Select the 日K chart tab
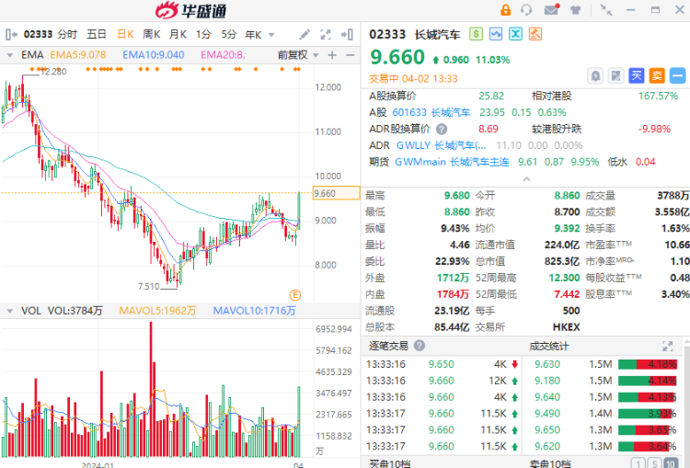The image size is (690, 468). tap(125, 34)
